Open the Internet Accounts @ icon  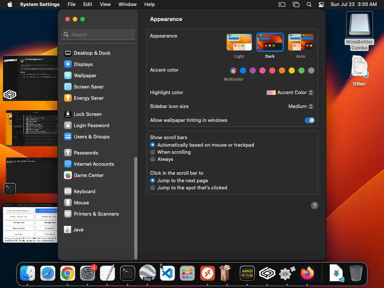coord(68,164)
